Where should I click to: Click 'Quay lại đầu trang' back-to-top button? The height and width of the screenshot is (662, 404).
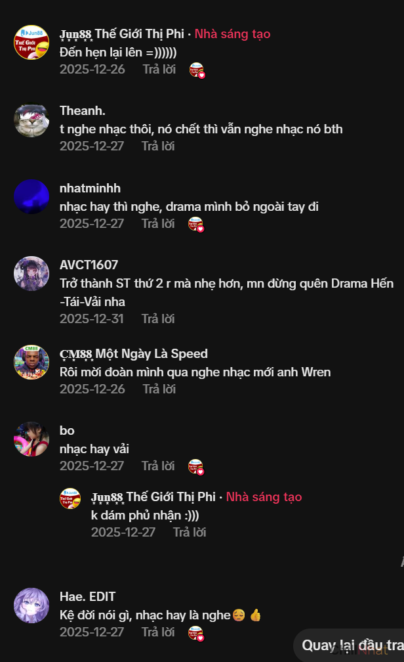(351, 646)
